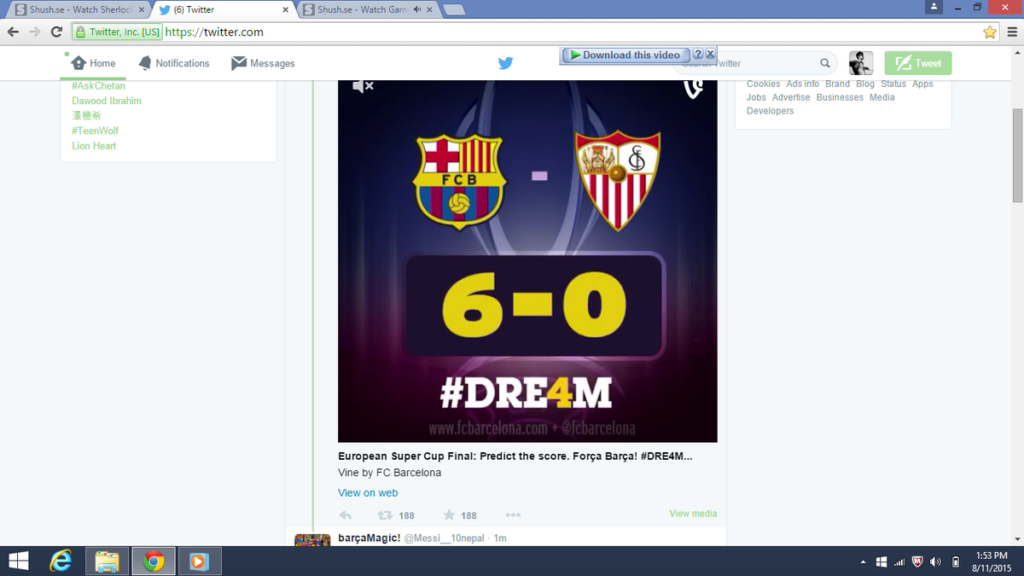Open the @Messi__10nepal handle
The height and width of the screenshot is (576, 1024).
[445, 538]
